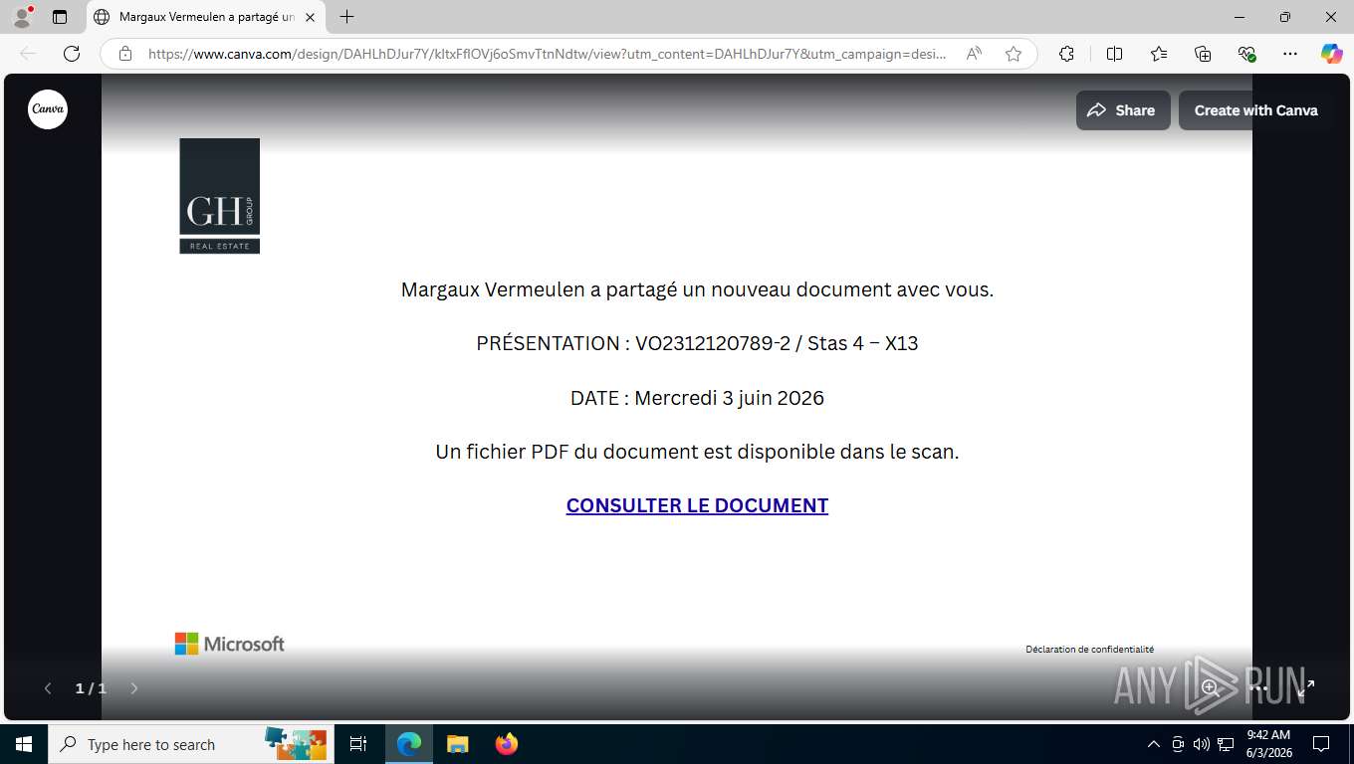
Task: Click the Un fichier PDF du document line
Action: pyautogui.click(x=697, y=452)
